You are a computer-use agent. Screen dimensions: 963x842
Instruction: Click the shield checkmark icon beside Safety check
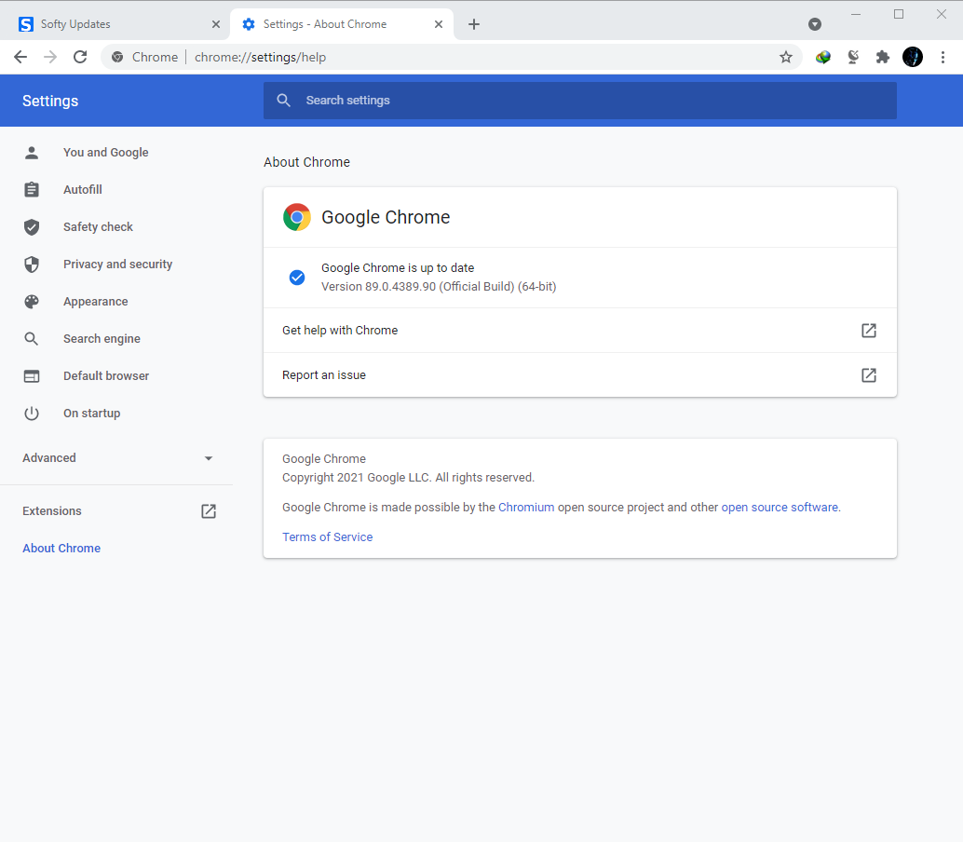pos(32,227)
